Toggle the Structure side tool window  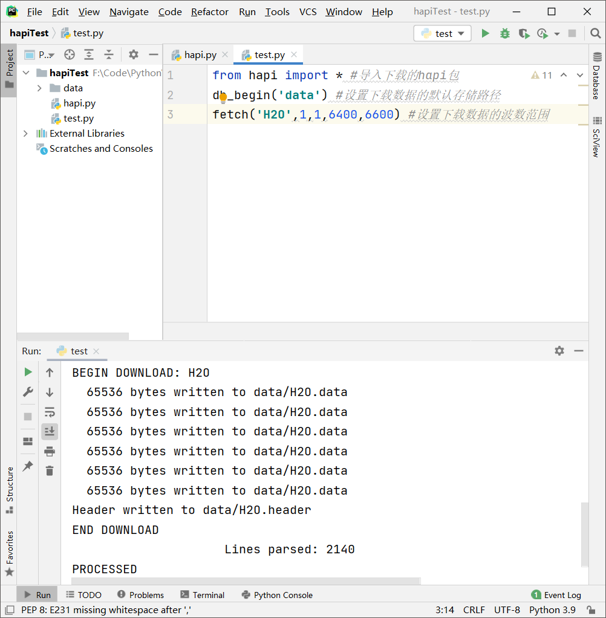(x=10, y=490)
